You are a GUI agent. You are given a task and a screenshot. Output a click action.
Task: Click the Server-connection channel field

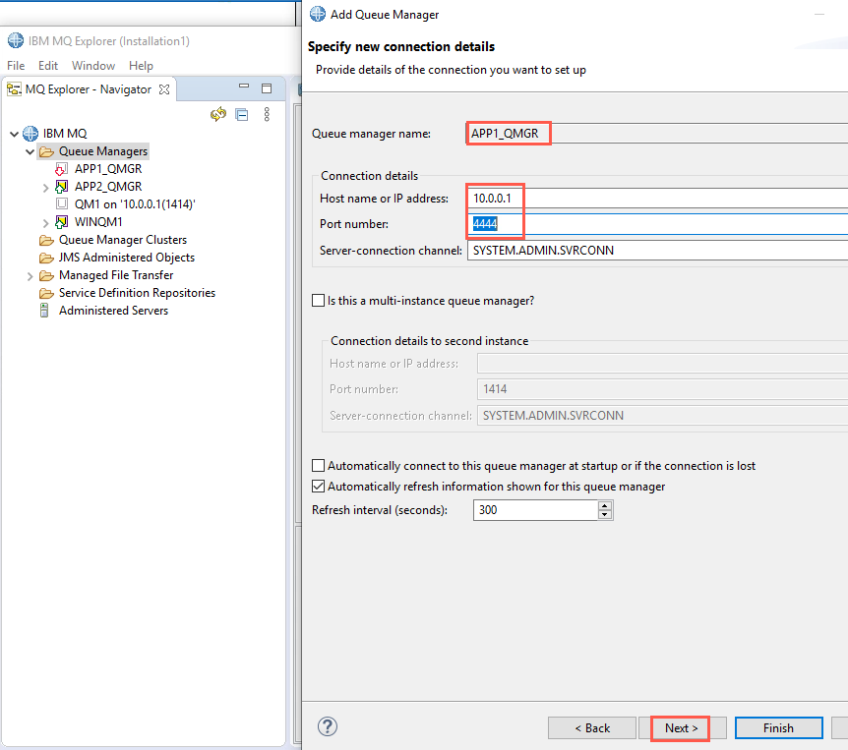(657, 251)
